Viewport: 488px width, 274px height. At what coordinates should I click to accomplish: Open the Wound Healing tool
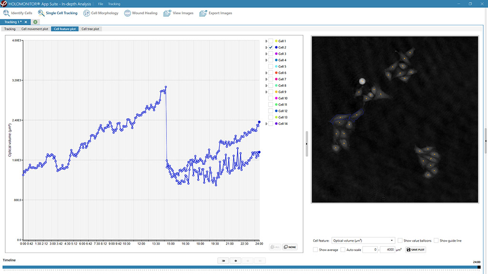tap(141, 13)
